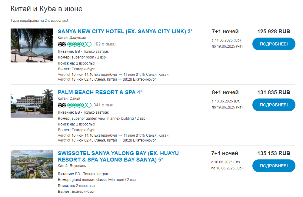This screenshot has width=303, height=197.
Task: Click Aeroflot outbound flight line of first tour
Action: coord(113,75)
